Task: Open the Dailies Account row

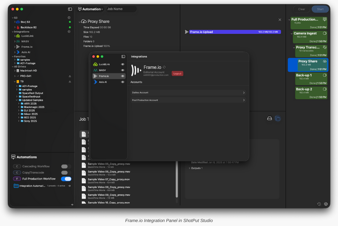Action: 188,93
